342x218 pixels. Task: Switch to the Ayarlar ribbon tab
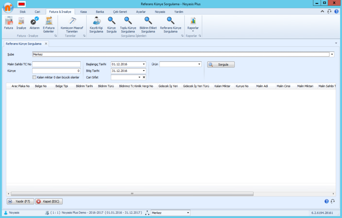point(141,12)
